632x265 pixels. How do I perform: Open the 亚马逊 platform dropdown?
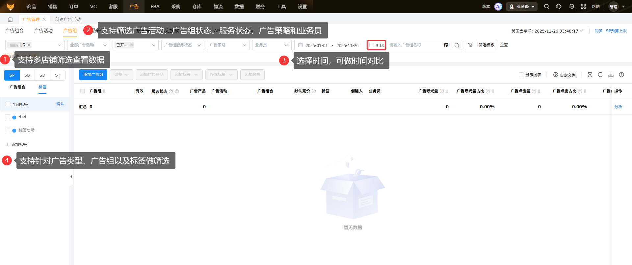[522, 7]
